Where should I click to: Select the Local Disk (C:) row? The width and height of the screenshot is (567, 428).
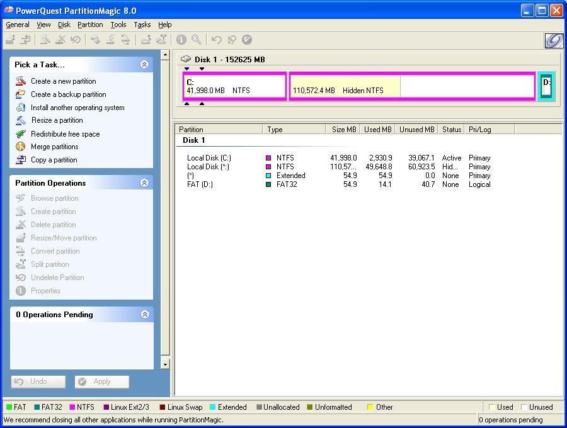pos(338,158)
